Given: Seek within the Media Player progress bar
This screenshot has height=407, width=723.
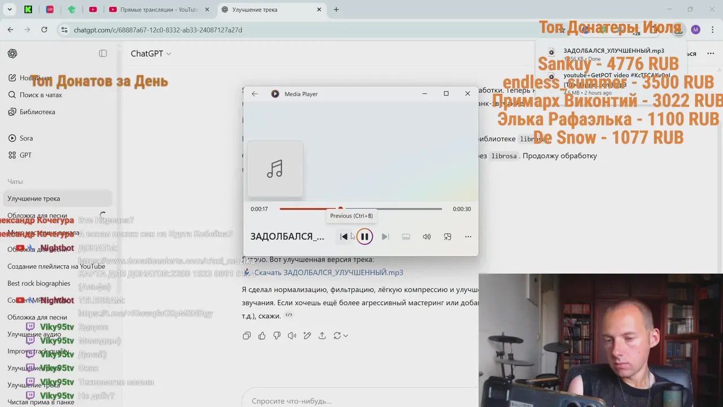Looking at the screenshot, I should coord(360,209).
